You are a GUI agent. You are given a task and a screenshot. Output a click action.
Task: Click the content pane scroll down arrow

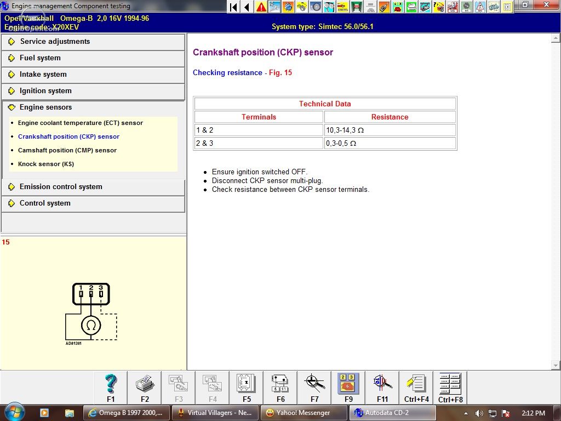[x=556, y=366]
